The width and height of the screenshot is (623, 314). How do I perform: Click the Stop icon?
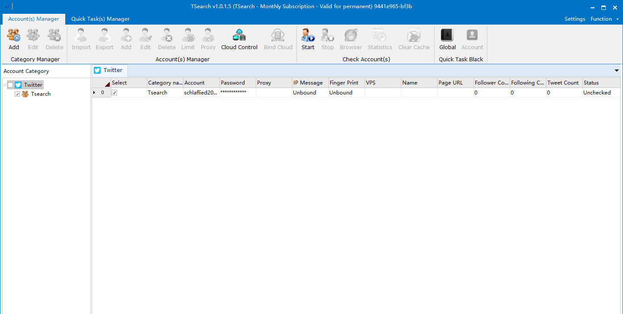click(x=327, y=35)
